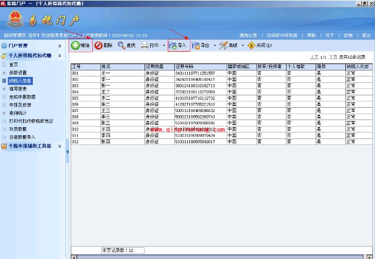This screenshot has height=259, width=375.
Task: Expand the 参数设置 tree node
Action: [x=4, y=72]
